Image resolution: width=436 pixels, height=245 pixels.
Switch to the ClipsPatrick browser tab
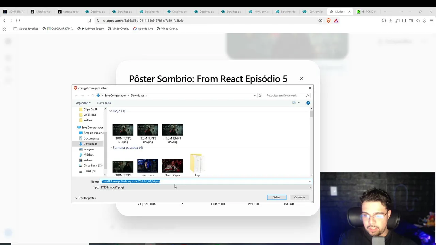coord(41,12)
